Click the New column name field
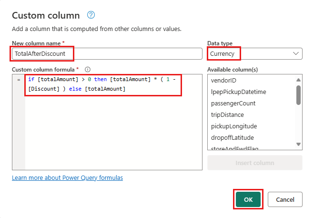This screenshot has height=218, width=314. tap(107, 54)
